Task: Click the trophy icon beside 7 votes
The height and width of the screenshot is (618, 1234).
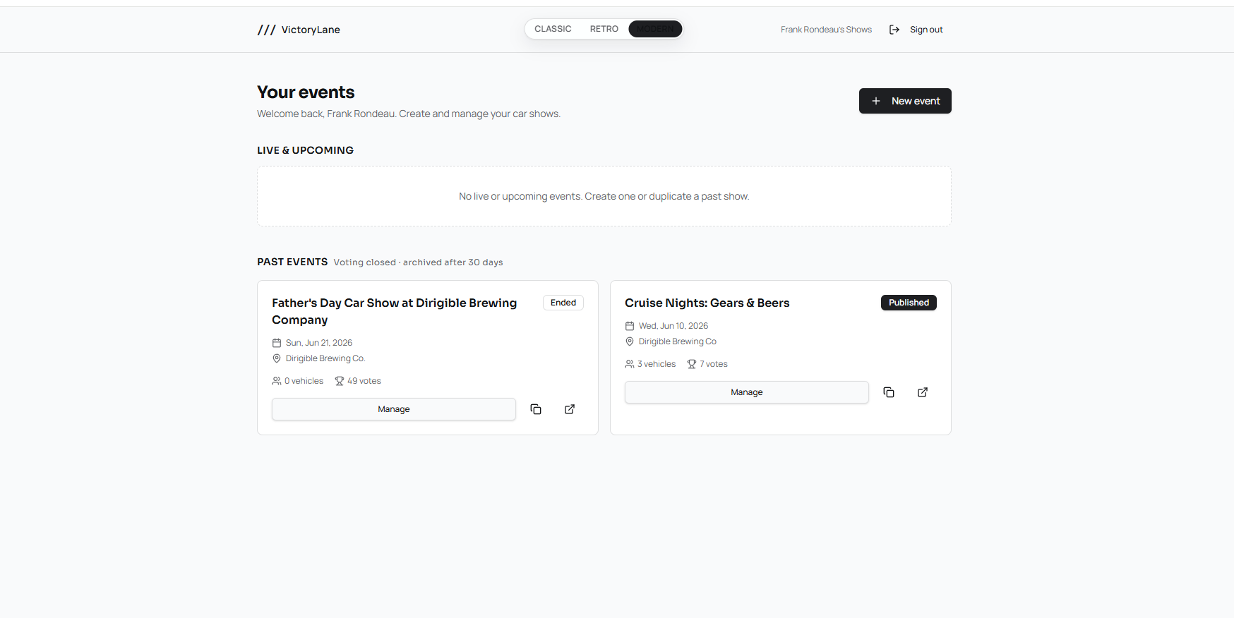Action: (x=692, y=364)
